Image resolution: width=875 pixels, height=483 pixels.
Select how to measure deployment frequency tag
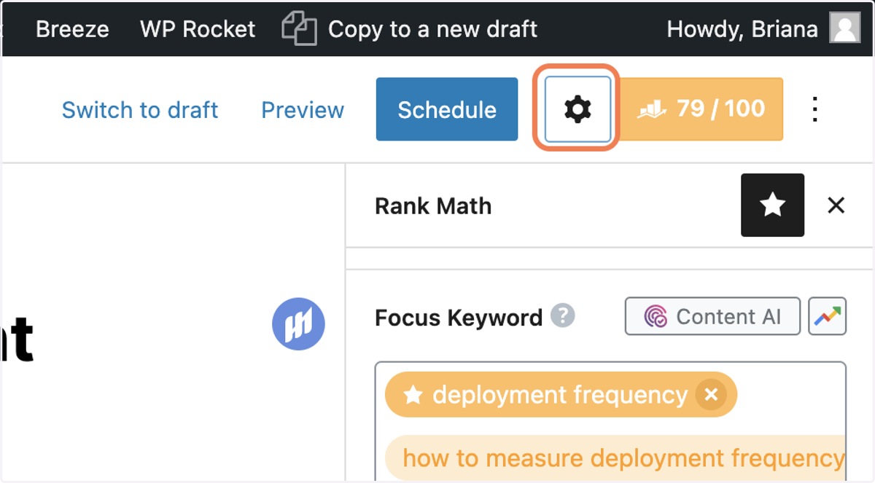[x=615, y=458]
